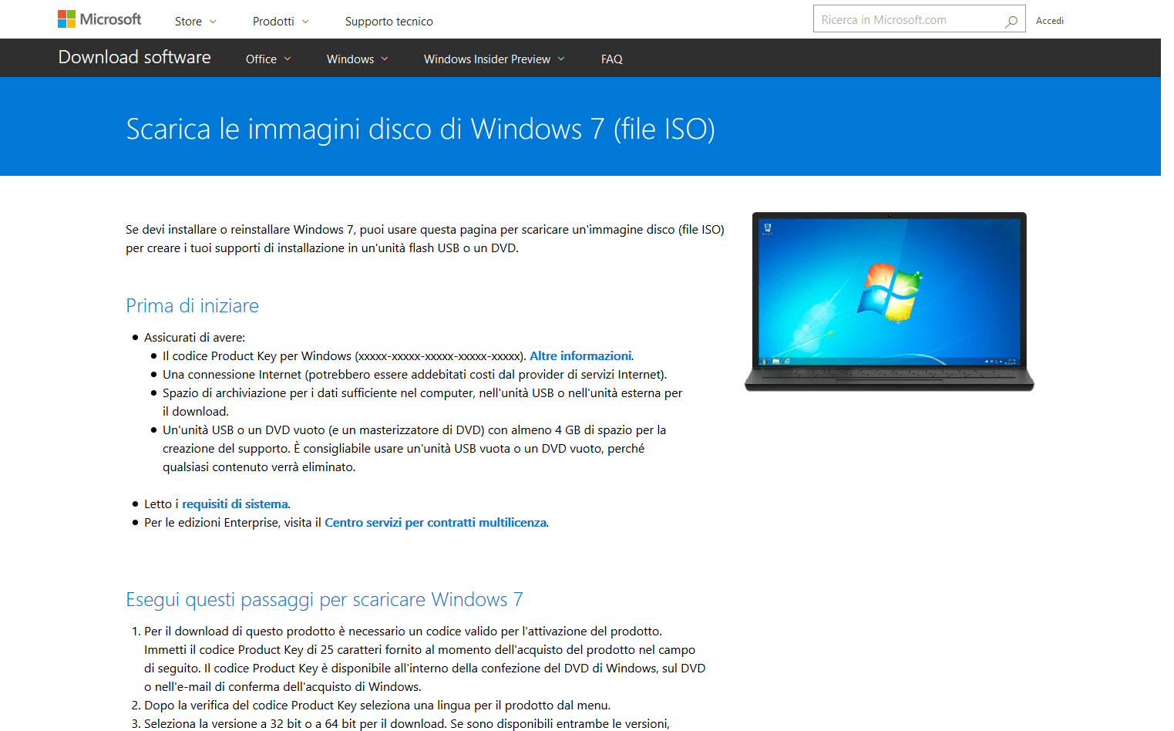This screenshot has width=1174, height=731.
Task: Open the requisiti di sistema link
Action: [x=234, y=504]
